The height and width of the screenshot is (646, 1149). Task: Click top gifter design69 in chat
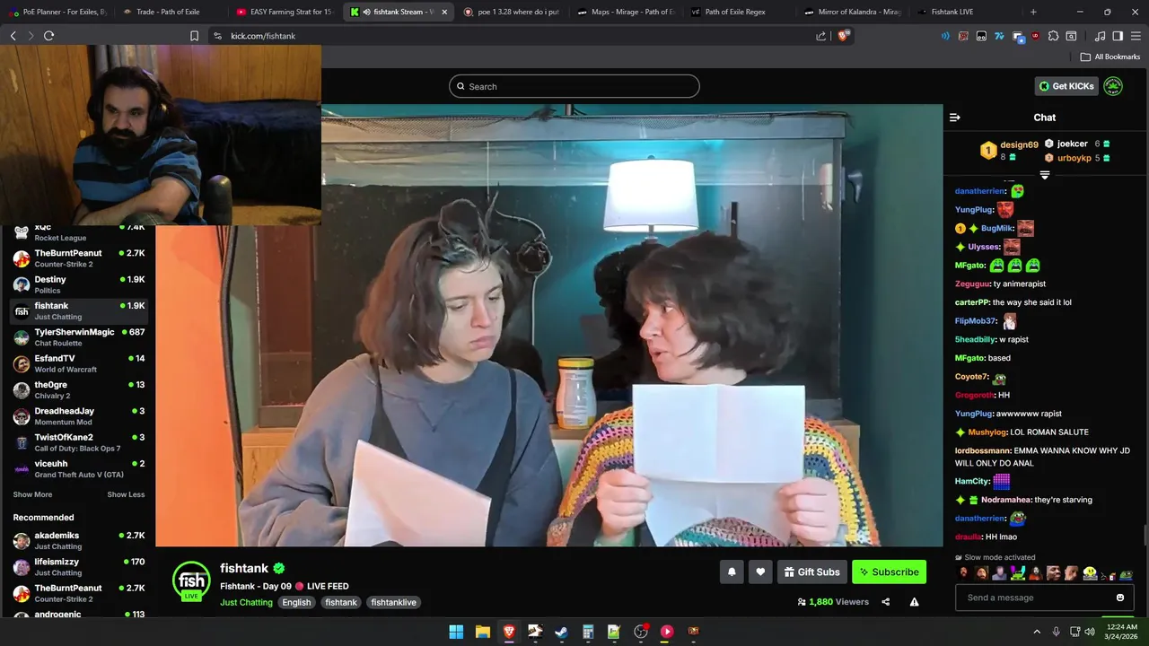(1019, 144)
